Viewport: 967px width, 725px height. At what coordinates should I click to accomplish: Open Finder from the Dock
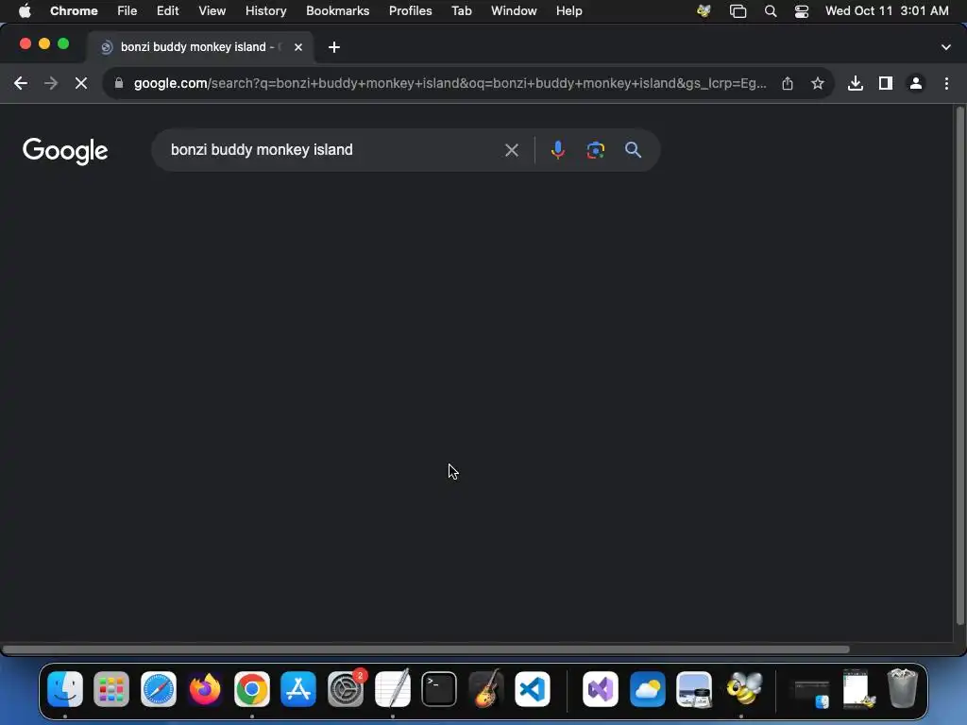[65, 689]
